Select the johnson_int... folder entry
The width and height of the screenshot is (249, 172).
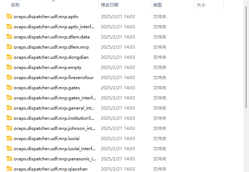pos(54,128)
